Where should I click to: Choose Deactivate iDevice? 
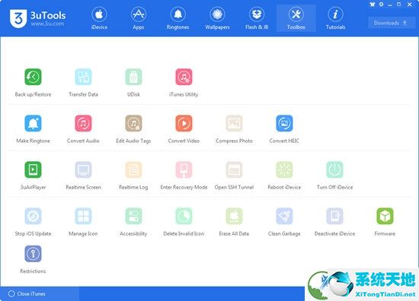click(x=334, y=216)
